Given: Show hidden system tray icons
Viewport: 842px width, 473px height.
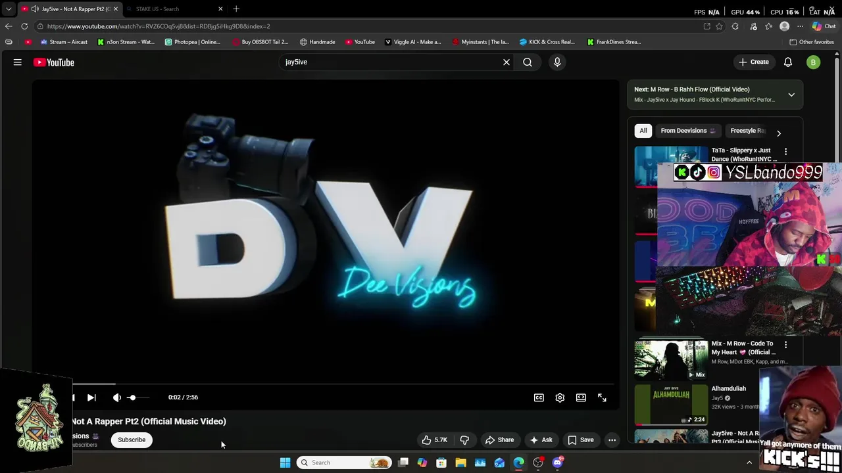Looking at the screenshot, I should click(749, 462).
